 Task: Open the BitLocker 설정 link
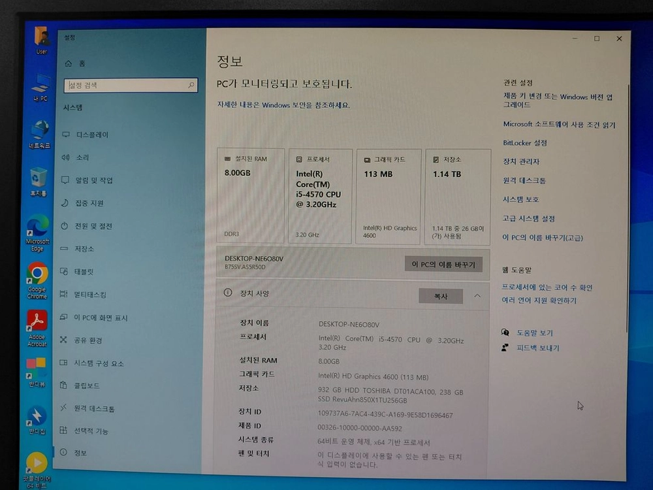525,142
